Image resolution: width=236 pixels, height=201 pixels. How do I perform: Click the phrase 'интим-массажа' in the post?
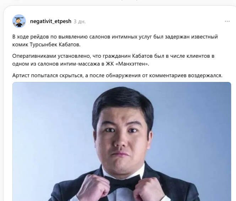80,64
